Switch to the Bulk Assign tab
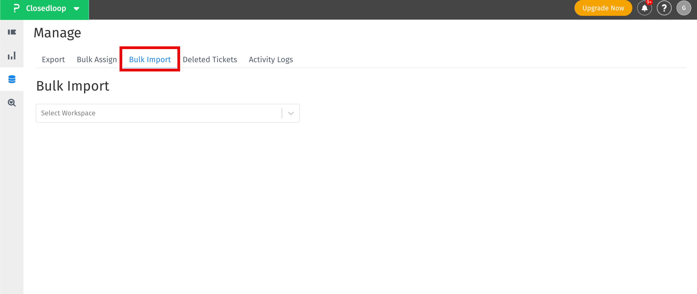Viewport: 697px width, 294px height. 97,59
